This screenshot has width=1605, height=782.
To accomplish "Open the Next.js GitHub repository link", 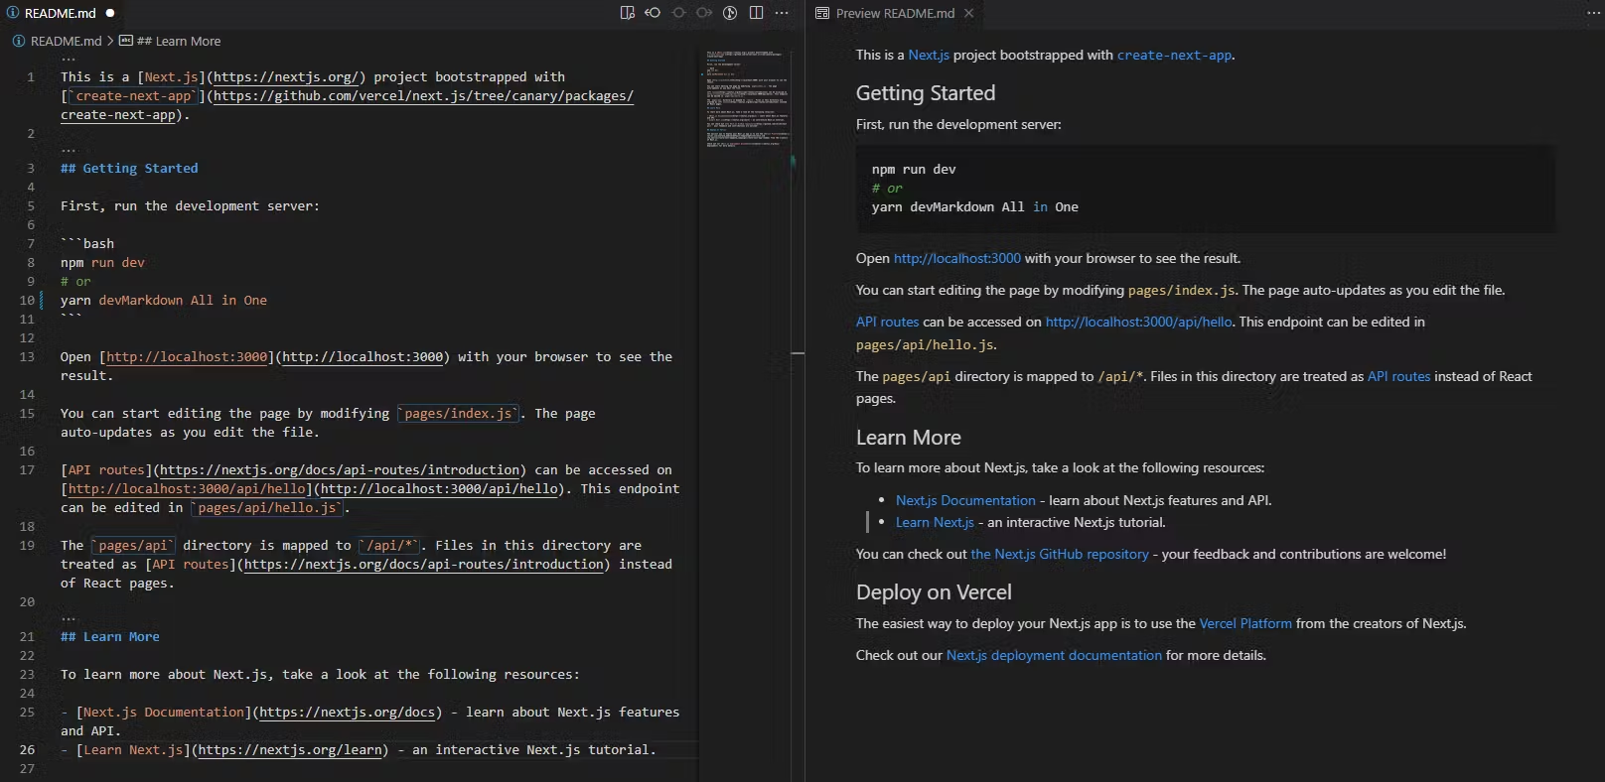I will [x=1060, y=554].
